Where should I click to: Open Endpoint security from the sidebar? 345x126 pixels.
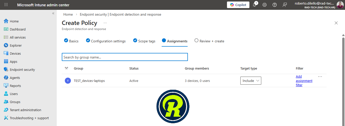click(22, 70)
